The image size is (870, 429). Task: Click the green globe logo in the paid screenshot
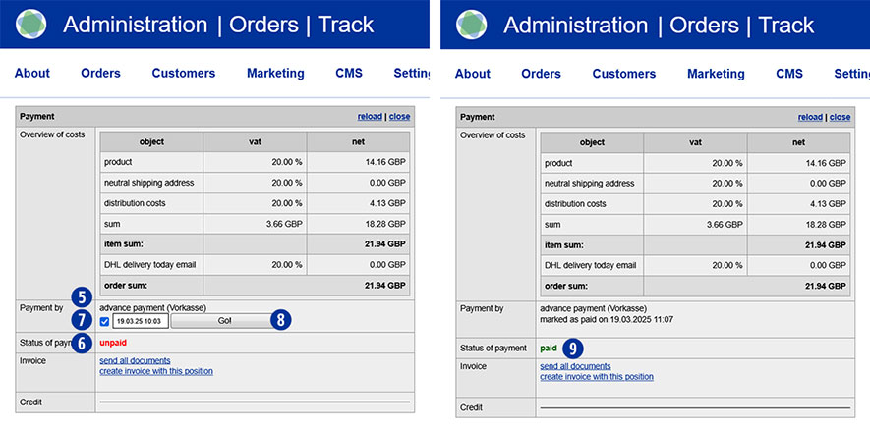(x=472, y=24)
